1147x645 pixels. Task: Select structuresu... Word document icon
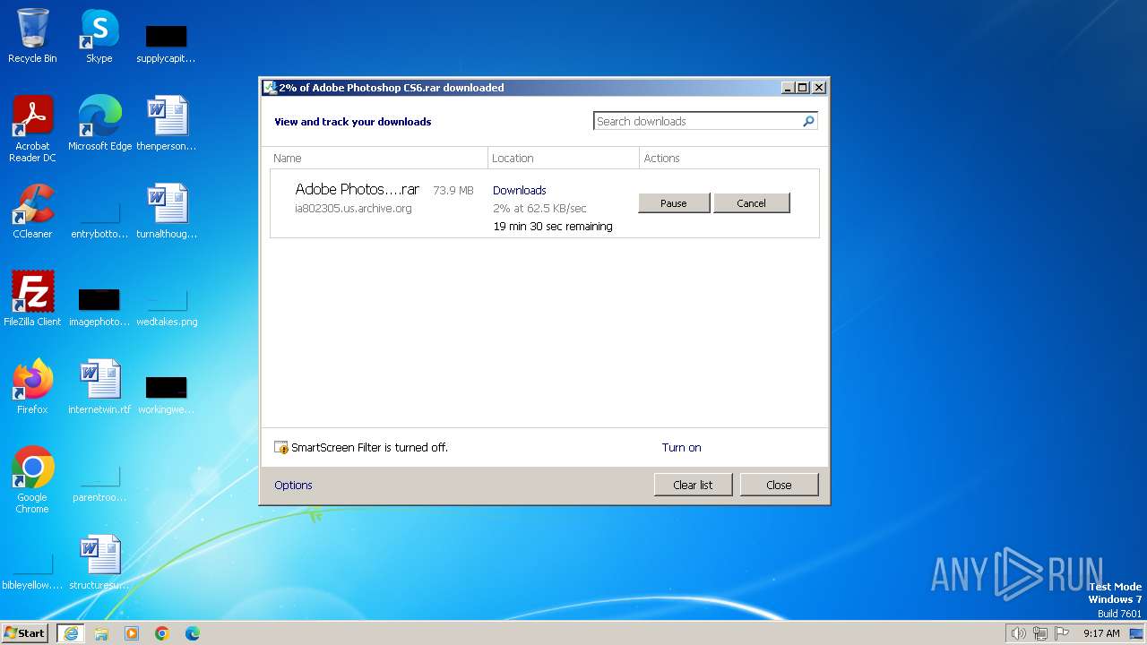pyautogui.click(x=99, y=563)
